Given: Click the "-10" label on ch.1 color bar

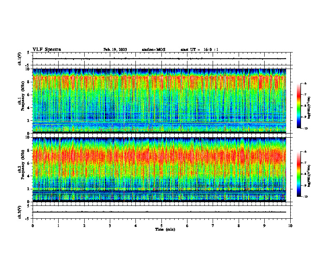Looking at the screenshot, I should (305, 129).
